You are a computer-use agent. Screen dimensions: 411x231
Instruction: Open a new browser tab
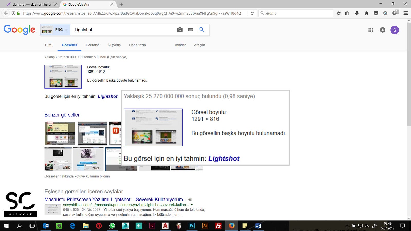[x=121, y=4]
